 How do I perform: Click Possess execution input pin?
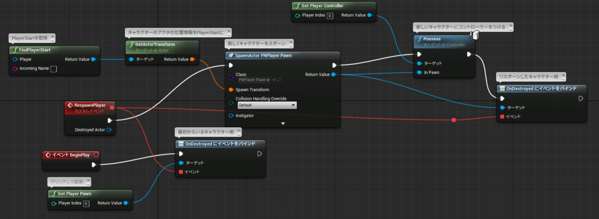coord(419,54)
